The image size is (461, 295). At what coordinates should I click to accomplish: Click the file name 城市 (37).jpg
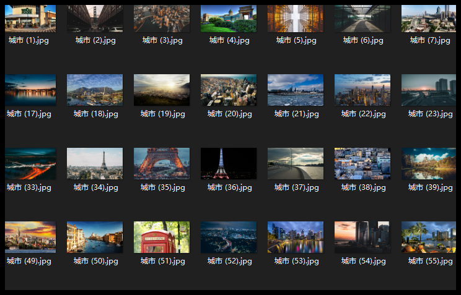pos(297,187)
